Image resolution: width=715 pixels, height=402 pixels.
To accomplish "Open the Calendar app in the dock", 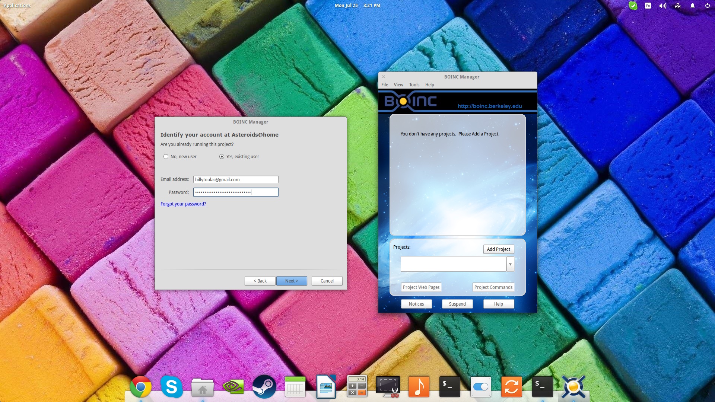I will pyautogui.click(x=295, y=387).
